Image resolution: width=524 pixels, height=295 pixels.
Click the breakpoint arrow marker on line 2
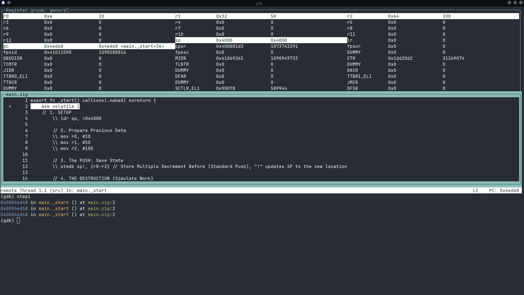(10, 106)
